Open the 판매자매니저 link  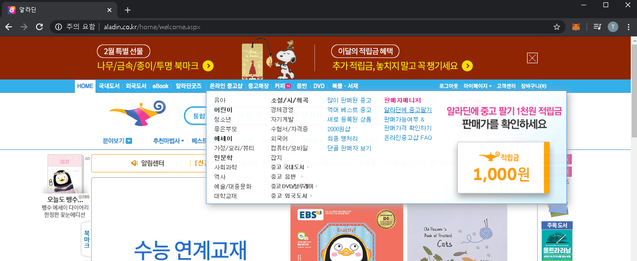coord(402,100)
